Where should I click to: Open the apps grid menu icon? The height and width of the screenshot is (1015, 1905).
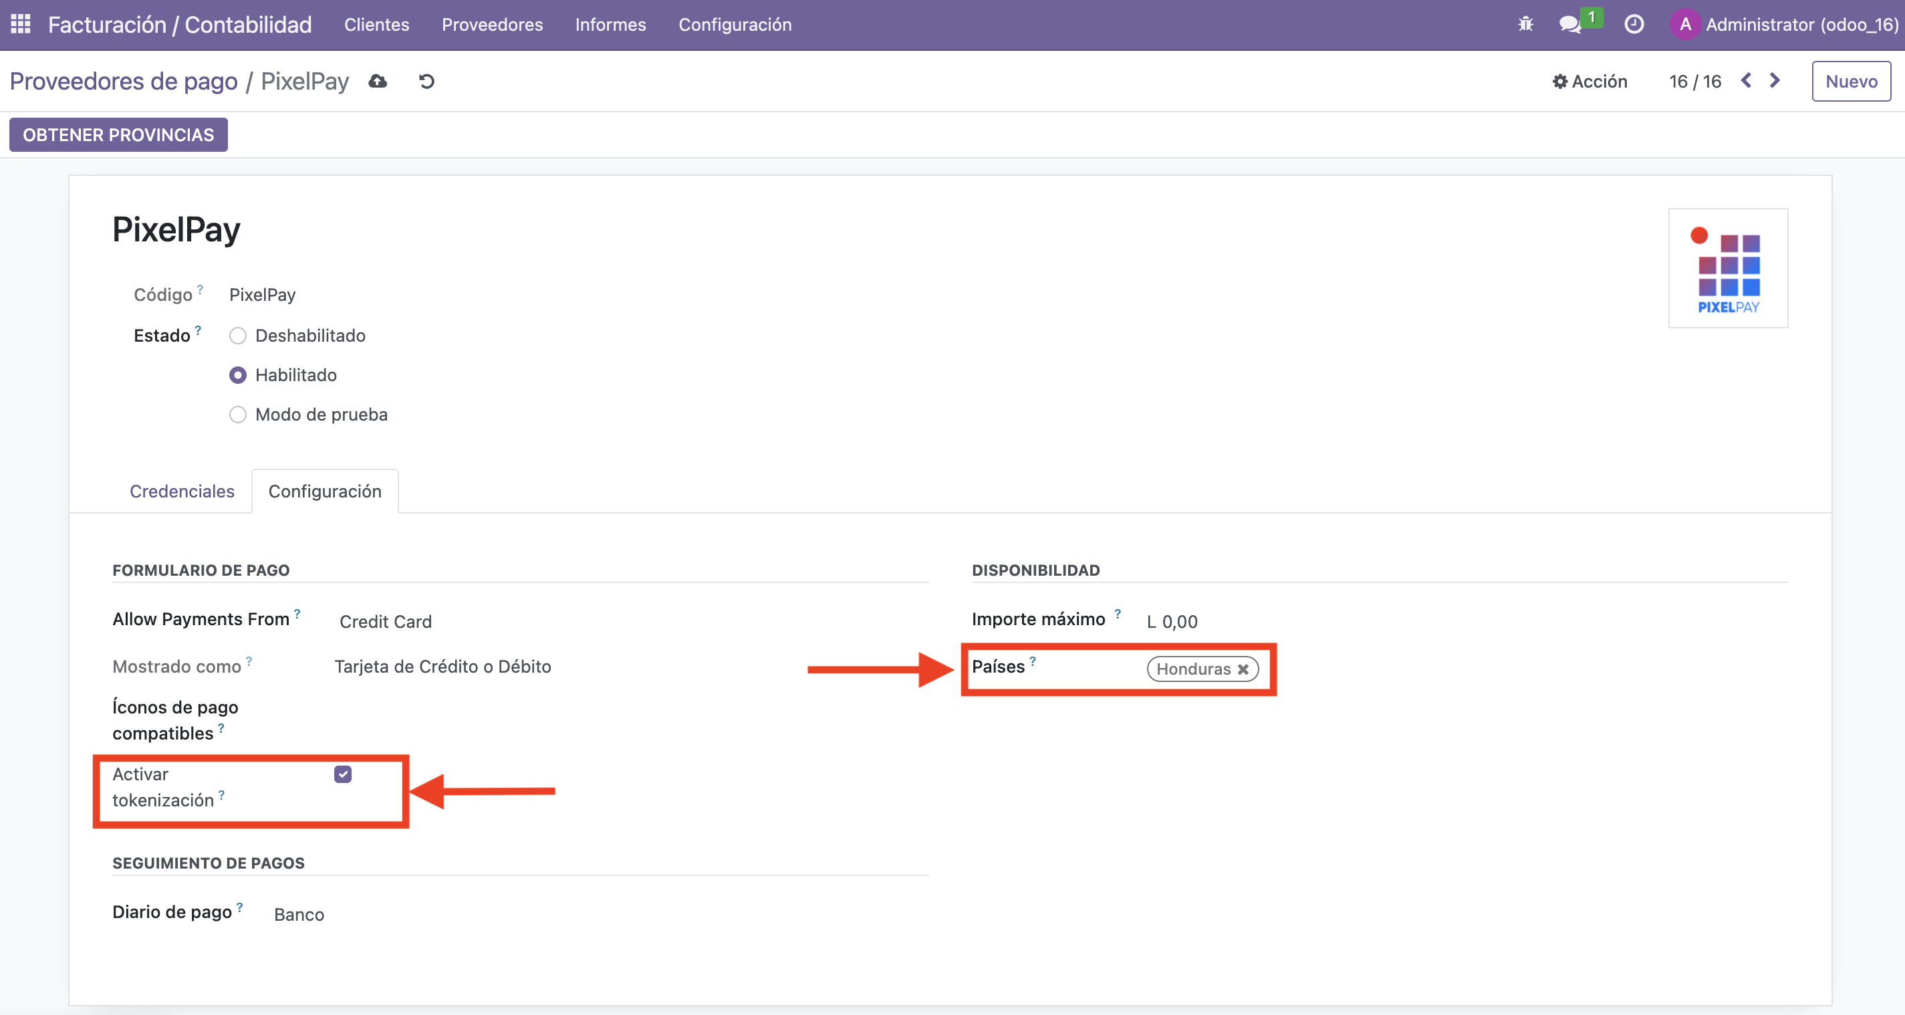click(21, 25)
